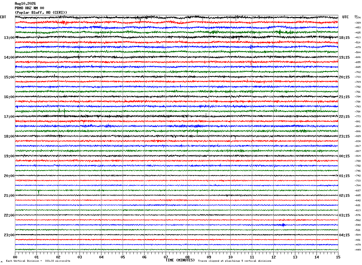Select the 23:15 UTC time label

tap(344, 136)
